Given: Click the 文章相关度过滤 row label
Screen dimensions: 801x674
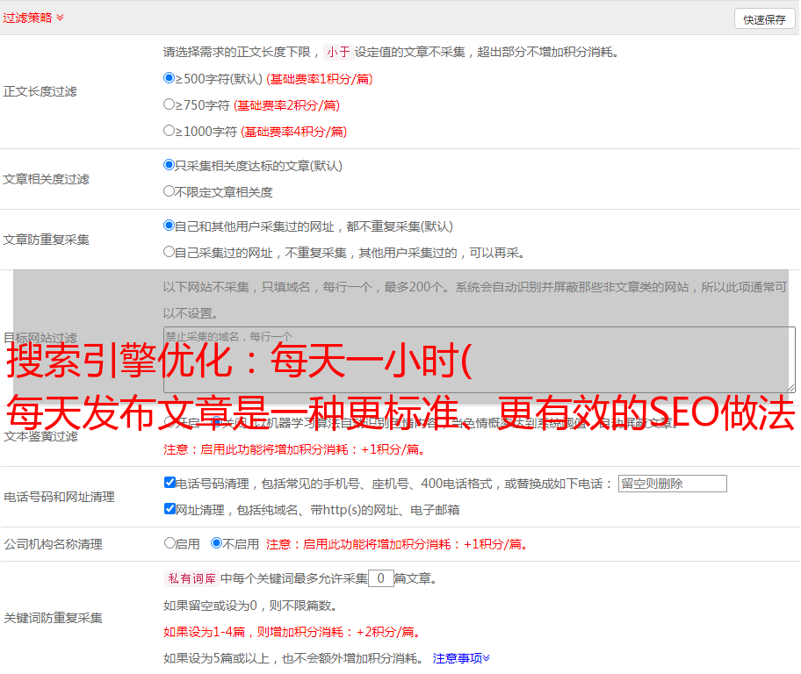Looking at the screenshot, I should pyautogui.click(x=46, y=179).
